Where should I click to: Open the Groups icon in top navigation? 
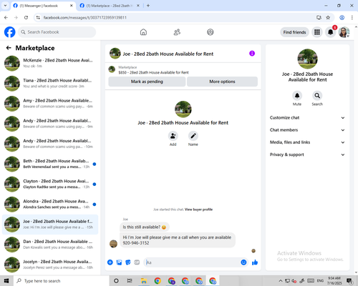tap(211, 32)
